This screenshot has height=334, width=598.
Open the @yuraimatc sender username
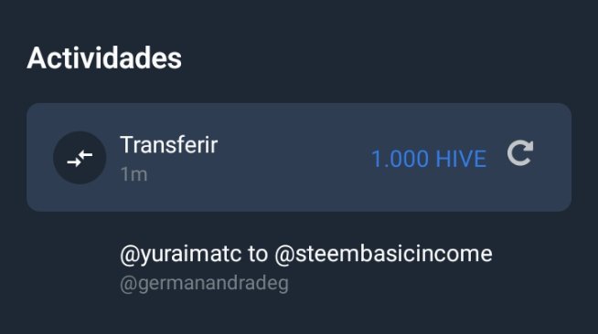(x=180, y=254)
